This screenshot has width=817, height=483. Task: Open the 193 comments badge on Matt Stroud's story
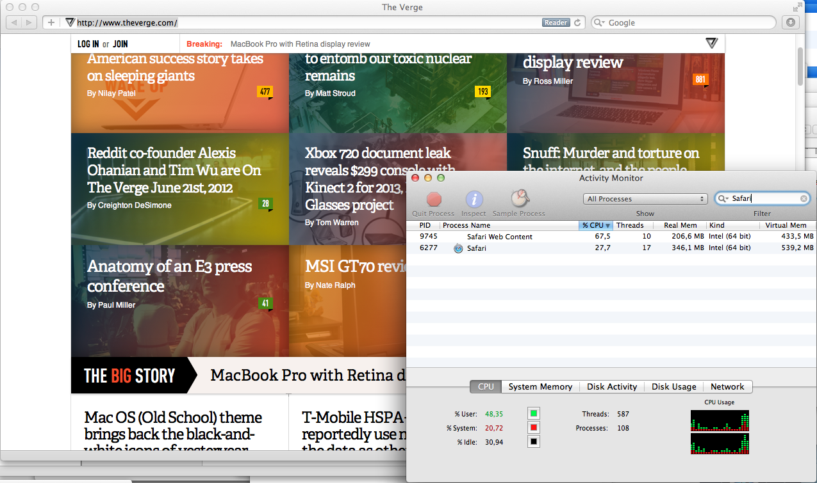coord(483,91)
